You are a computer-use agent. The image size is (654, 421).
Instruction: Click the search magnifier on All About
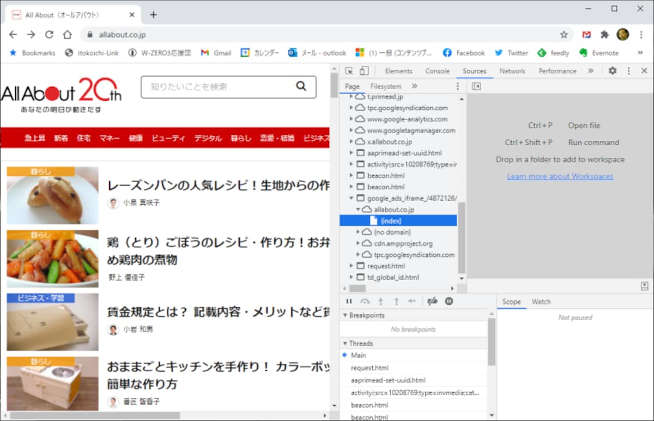click(301, 86)
